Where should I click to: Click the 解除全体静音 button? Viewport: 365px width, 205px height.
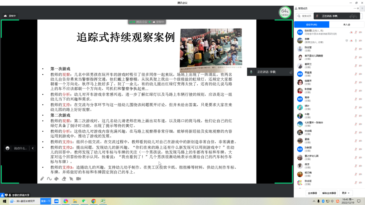pyautogui.click(x=329, y=193)
